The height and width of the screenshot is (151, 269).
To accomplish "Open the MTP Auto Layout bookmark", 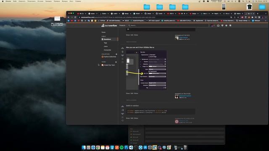I will pos(153,21).
